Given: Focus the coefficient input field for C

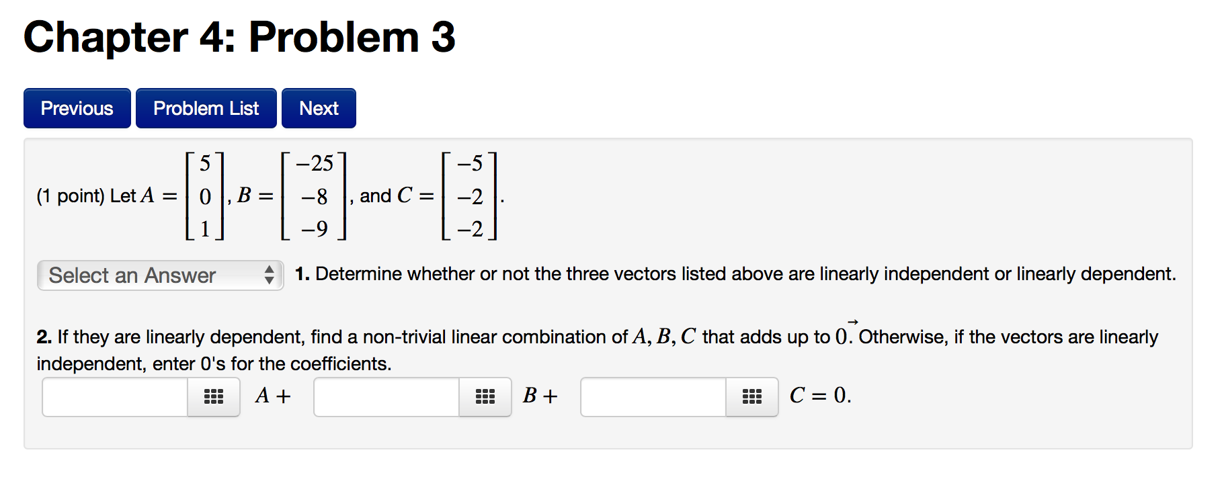Looking at the screenshot, I should point(653,397).
